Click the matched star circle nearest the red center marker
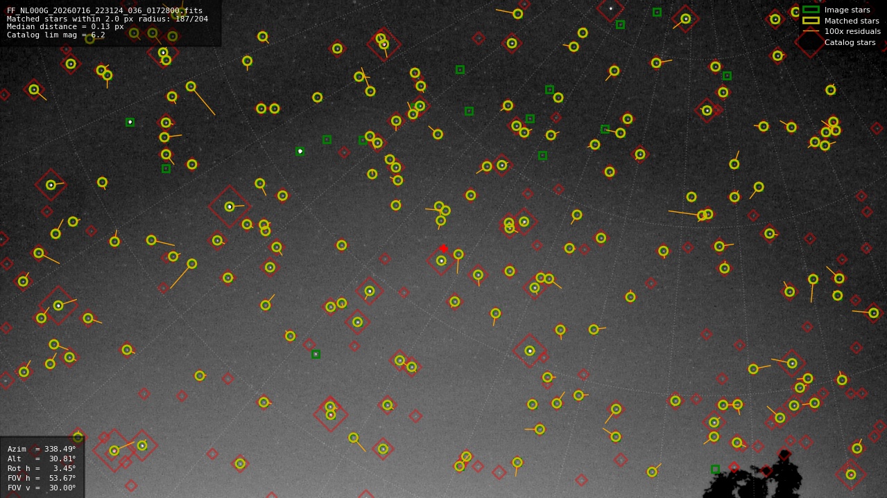Image resolution: width=887 pixels, height=498 pixels. (x=441, y=260)
